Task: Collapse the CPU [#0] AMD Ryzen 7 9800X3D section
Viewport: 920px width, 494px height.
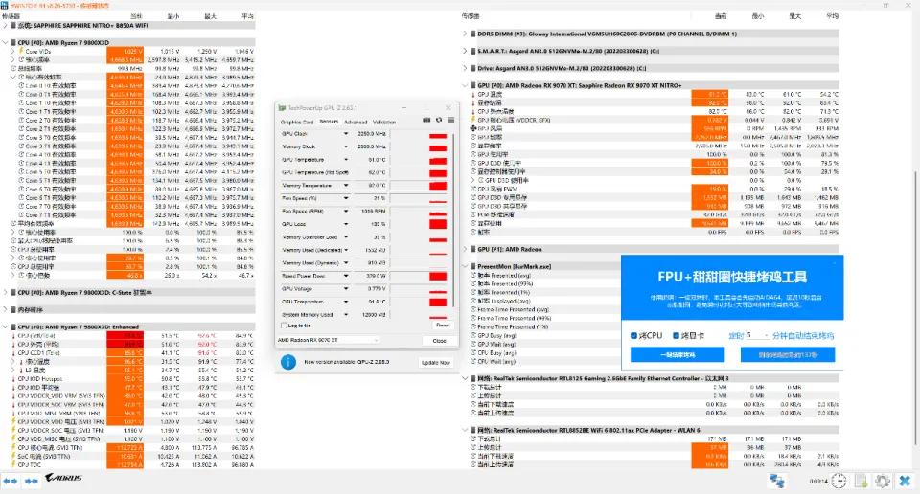Action: pos(6,43)
